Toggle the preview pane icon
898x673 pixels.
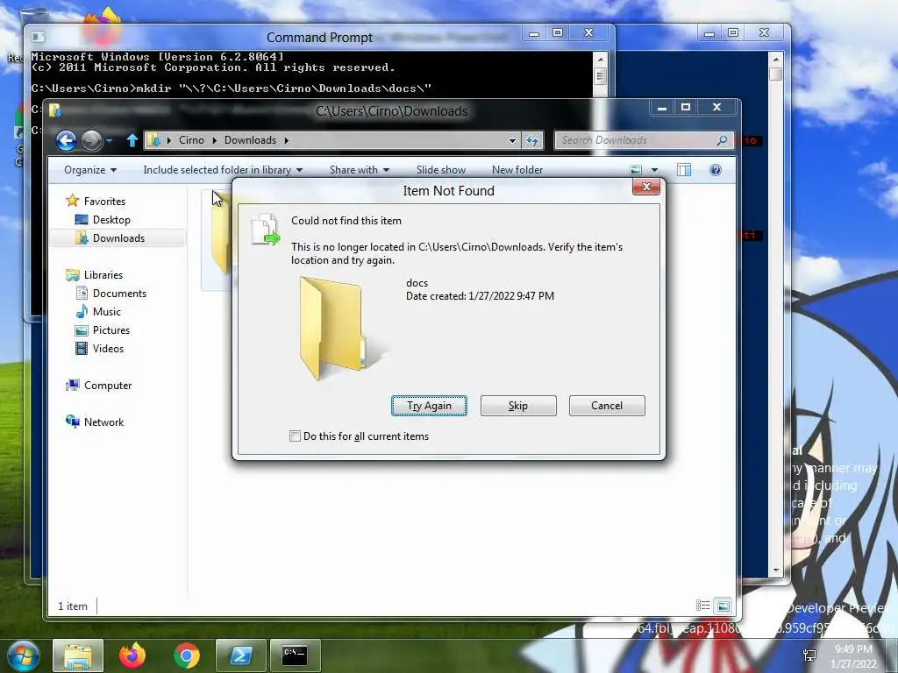click(684, 170)
